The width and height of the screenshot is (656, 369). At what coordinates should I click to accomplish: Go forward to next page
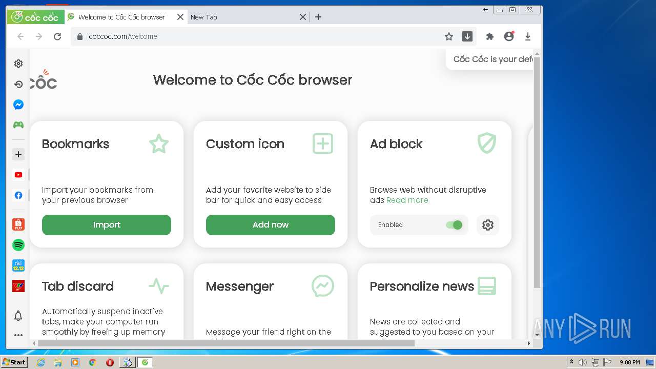[39, 36]
